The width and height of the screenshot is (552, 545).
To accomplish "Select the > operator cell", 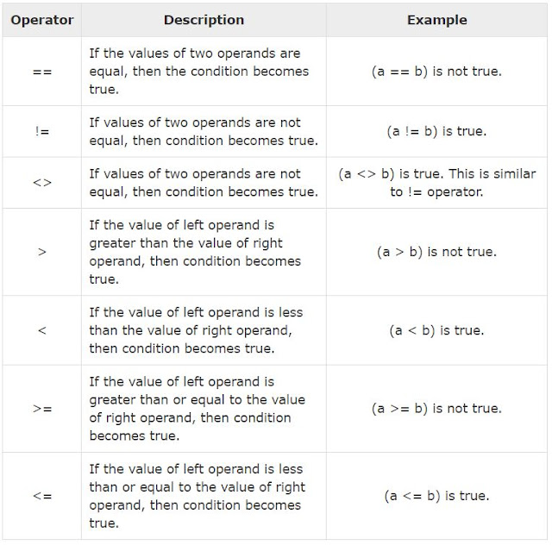I will click(x=42, y=252).
